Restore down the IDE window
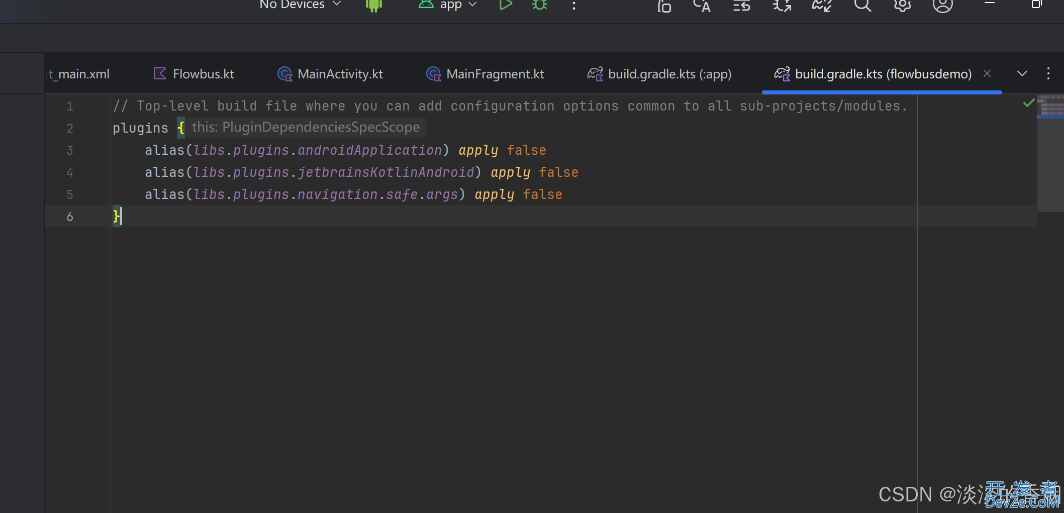Image resolution: width=1064 pixels, height=513 pixels. 1036,5
